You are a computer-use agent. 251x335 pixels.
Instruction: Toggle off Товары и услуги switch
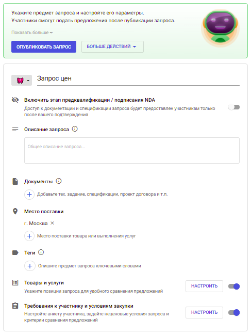coord(234,286)
